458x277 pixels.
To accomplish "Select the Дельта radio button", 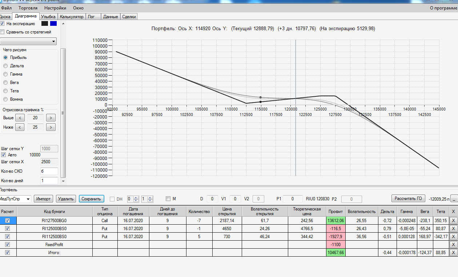I will point(5,66).
